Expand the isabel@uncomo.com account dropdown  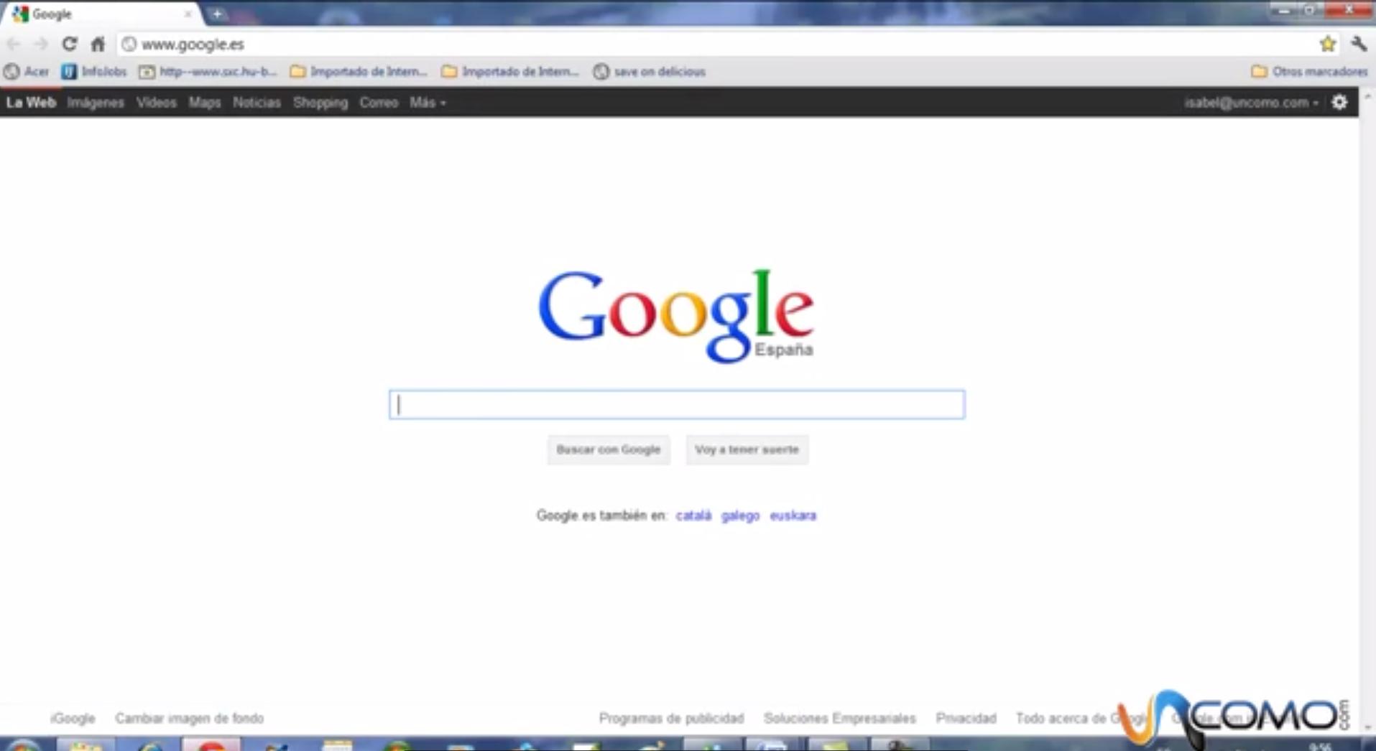(x=1250, y=102)
